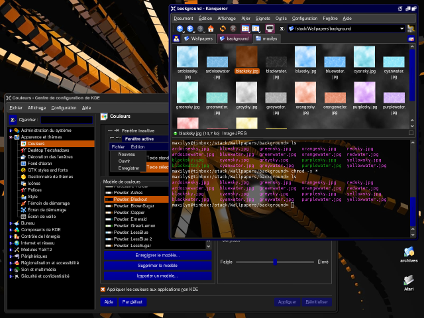Click the Aide button at bottom left
The image size is (424, 318).
click(x=109, y=302)
